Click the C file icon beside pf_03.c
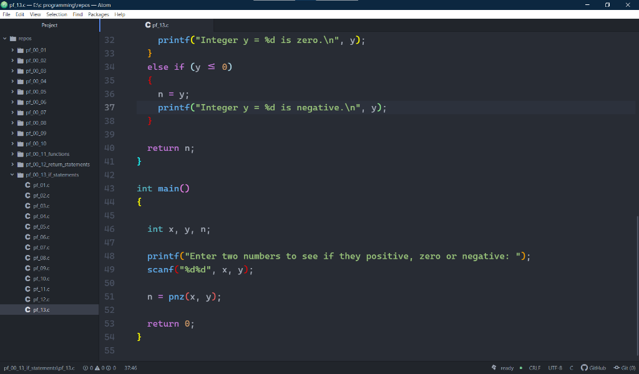The image size is (639, 374). click(x=27, y=206)
